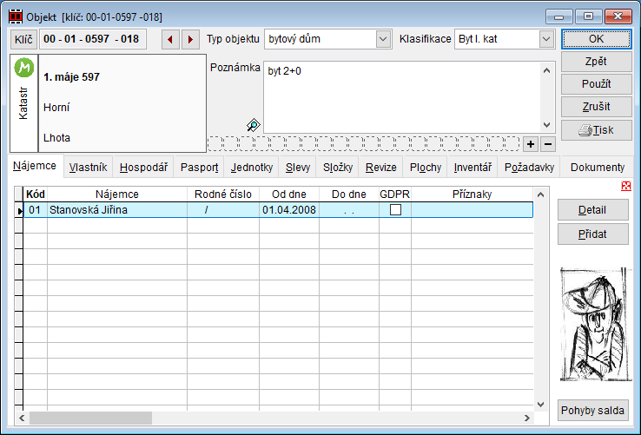Click the magnifier icon beside Poznámka
Screen dimensions: 641x435
[253, 126]
